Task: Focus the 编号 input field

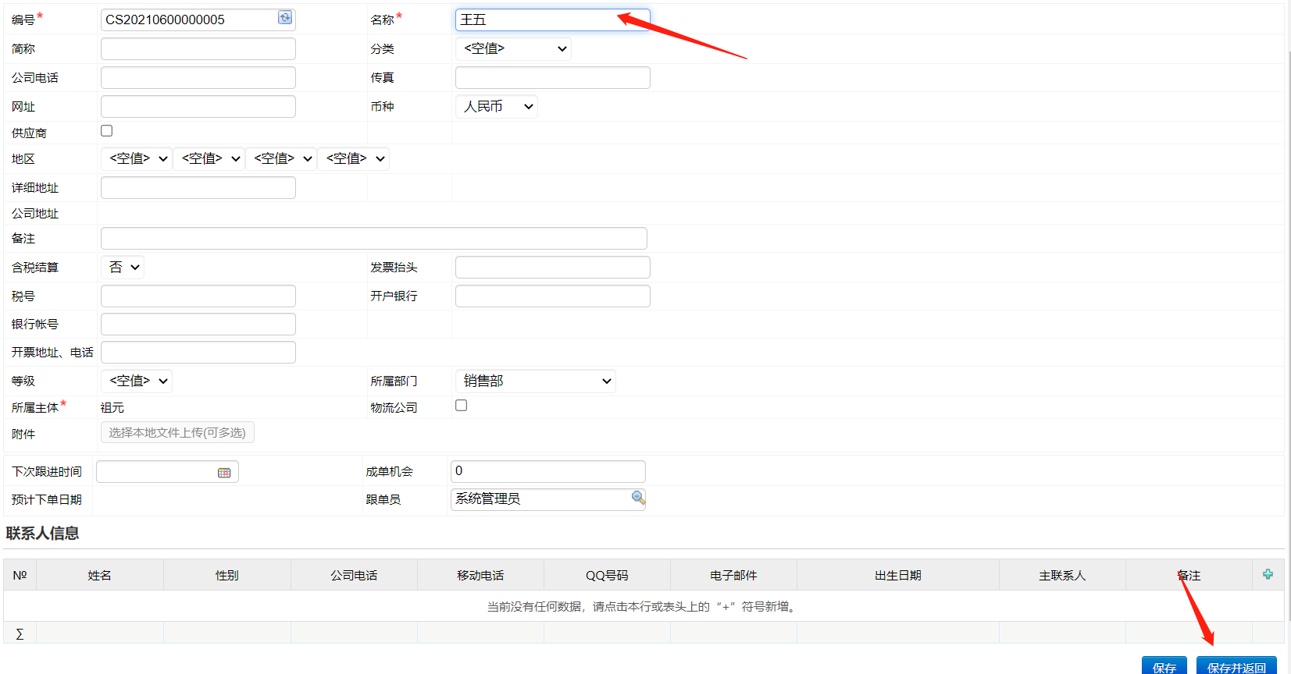Action: (198, 20)
